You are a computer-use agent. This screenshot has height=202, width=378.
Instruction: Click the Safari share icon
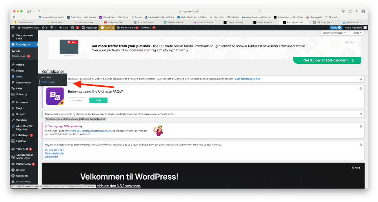pyautogui.click(x=351, y=11)
